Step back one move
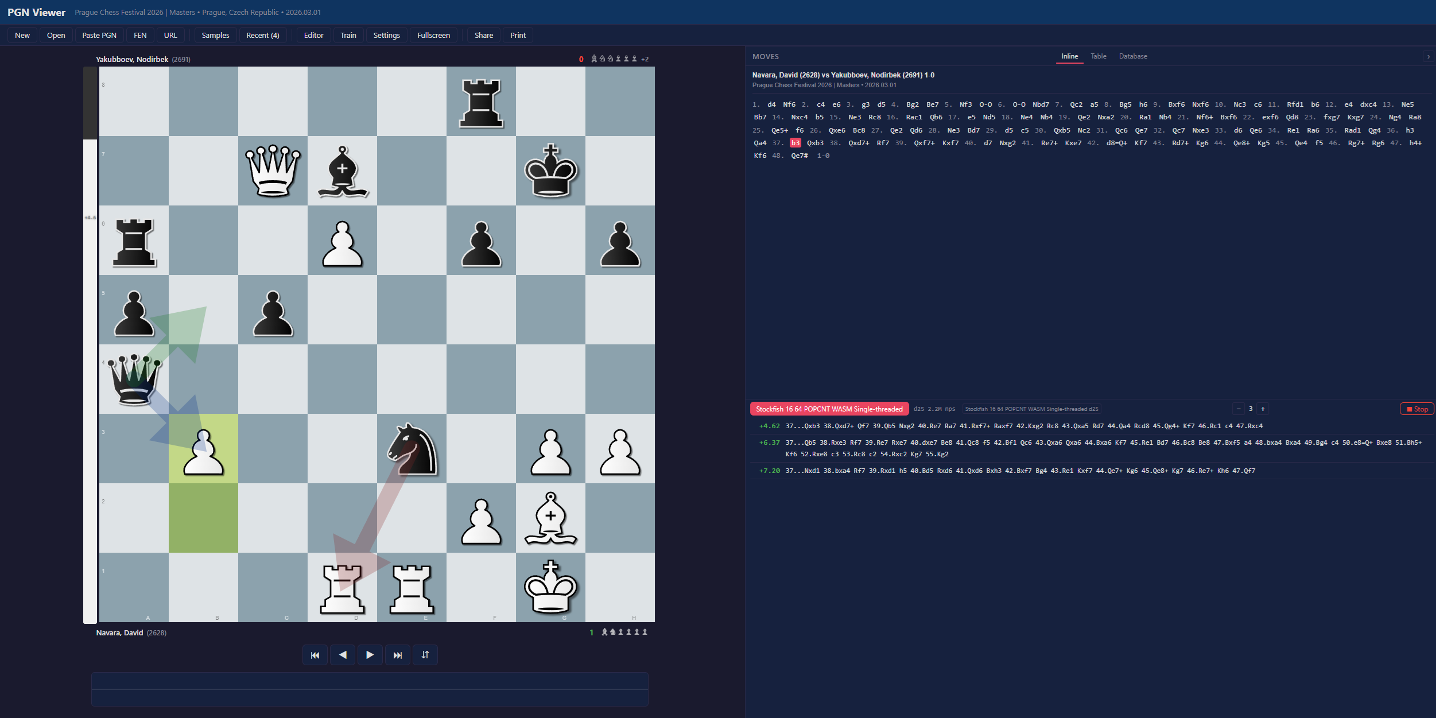 [343, 655]
